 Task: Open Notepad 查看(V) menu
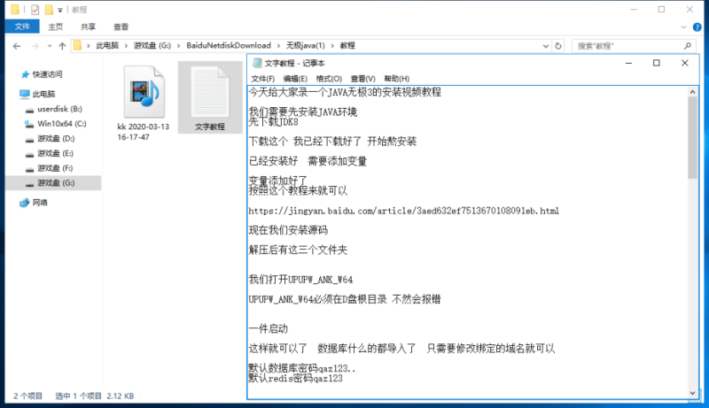(x=362, y=79)
